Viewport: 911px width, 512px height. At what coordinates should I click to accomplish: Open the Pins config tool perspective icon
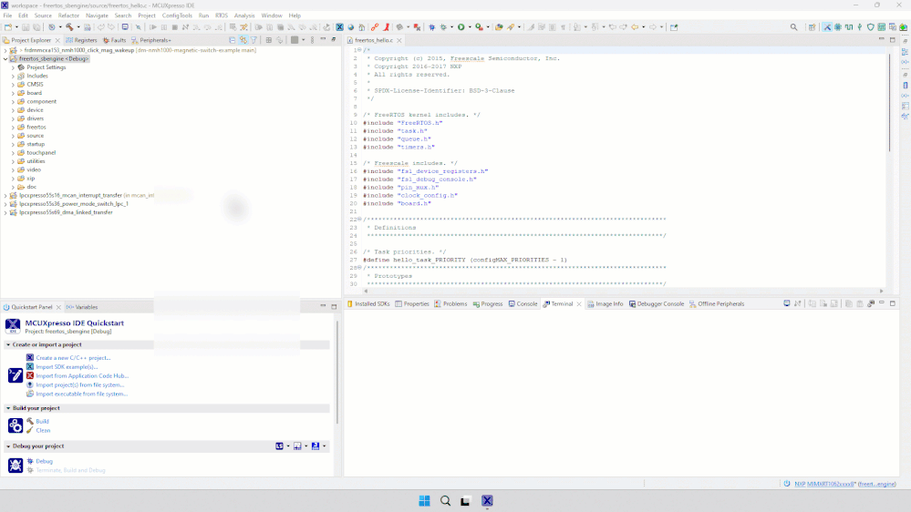coord(860,27)
